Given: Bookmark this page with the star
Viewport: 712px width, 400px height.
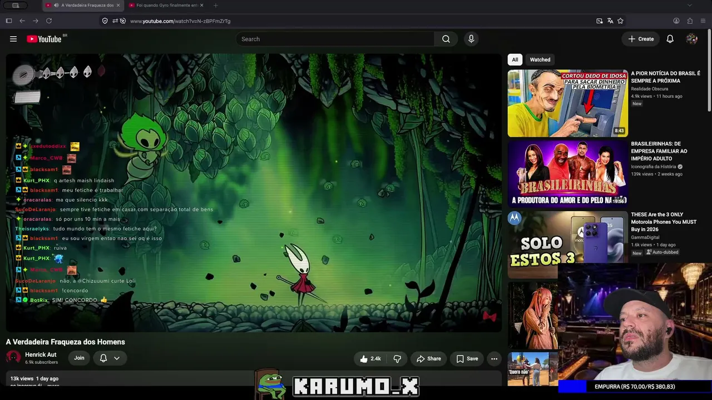Looking at the screenshot, I should click(620, 21).
